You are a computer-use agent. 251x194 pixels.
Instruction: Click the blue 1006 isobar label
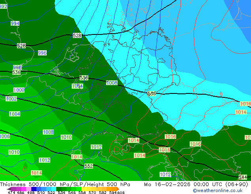(x=5, y=136)
